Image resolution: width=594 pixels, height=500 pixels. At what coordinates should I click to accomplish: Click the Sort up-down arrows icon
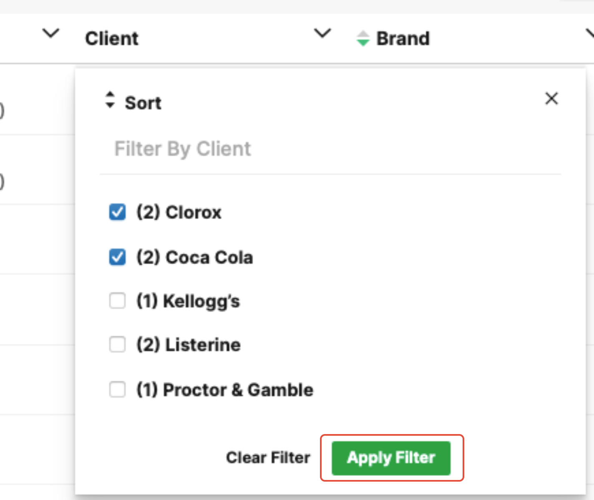(110, 100)
